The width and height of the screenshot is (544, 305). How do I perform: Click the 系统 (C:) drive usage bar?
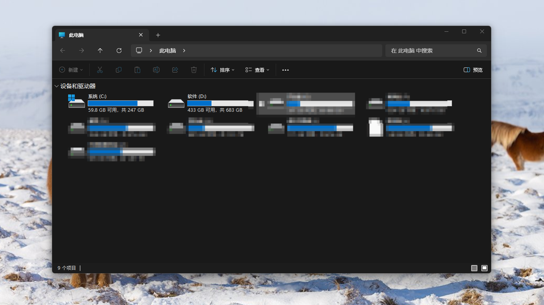point(121,103)
